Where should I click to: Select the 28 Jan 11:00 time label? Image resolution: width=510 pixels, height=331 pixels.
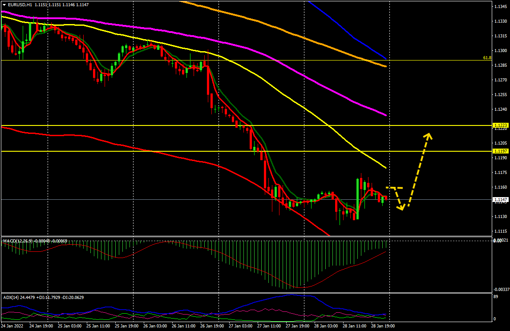tap(354, 326)
